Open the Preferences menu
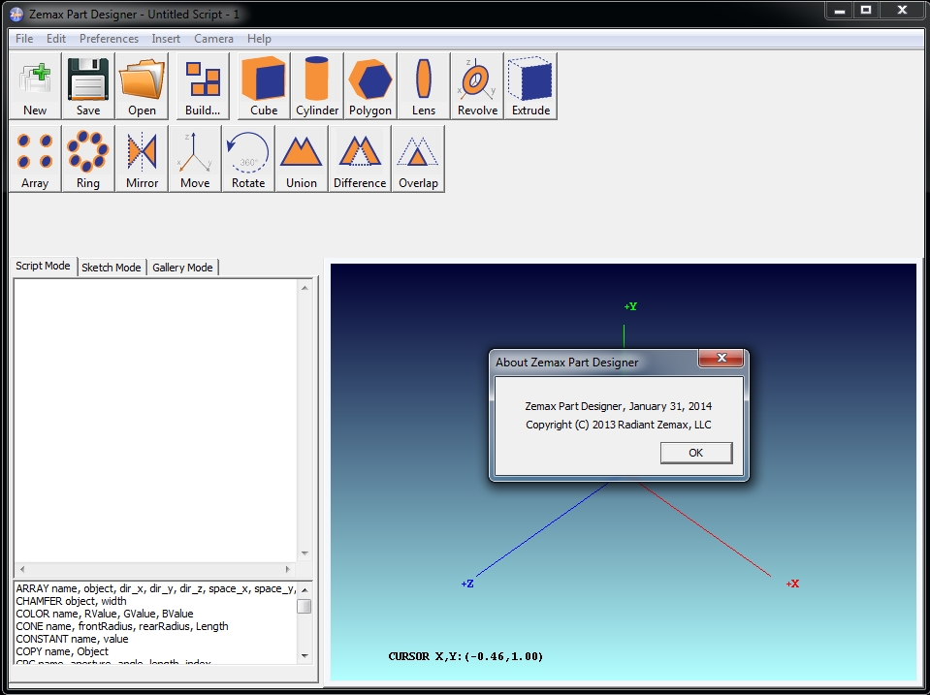Viewport: 930px width, 695px height. [x=110, y=39]
